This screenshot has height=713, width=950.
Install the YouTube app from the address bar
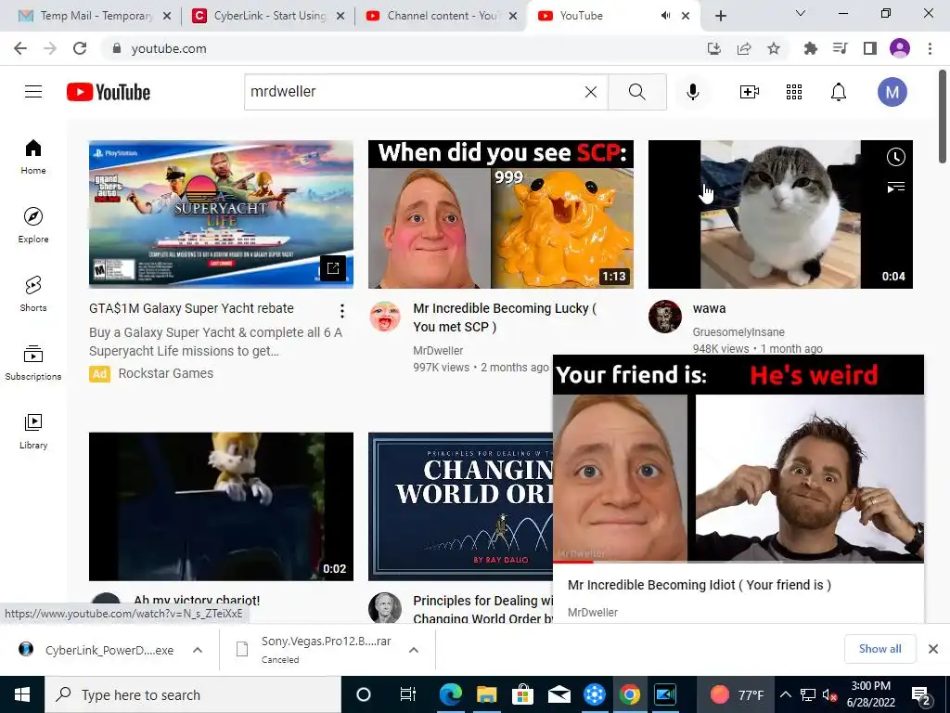click(714, 48)
